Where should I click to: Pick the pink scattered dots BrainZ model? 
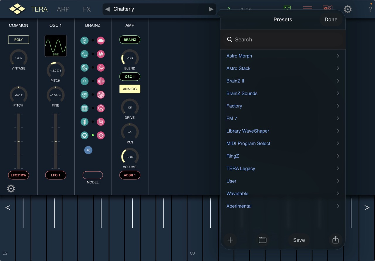101,68
